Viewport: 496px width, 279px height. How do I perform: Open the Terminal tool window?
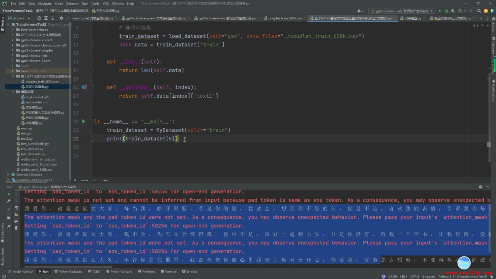pyautogui.click(x=168, y=272)
